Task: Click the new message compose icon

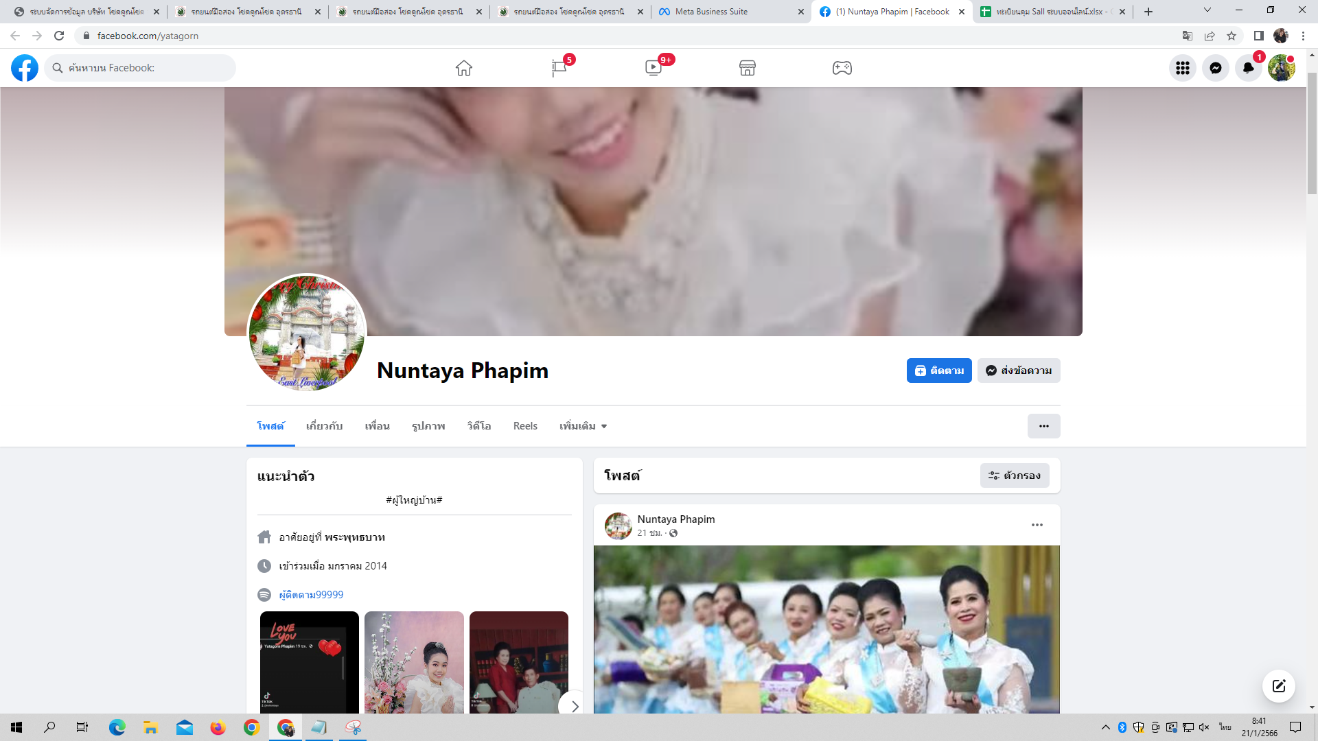Action: tap(1278, 686)
